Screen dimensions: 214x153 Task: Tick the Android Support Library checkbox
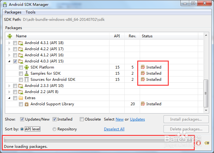click(21, 104)
